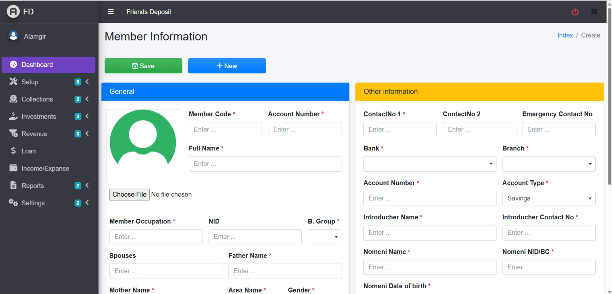Screen dimensions: 612x294
Task: Click the blue New button
Action: click(x=227, y=66)
